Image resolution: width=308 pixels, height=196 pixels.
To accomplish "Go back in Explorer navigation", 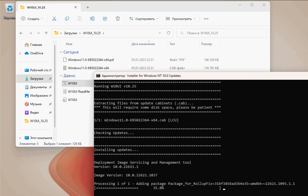I will coord(21,33).
